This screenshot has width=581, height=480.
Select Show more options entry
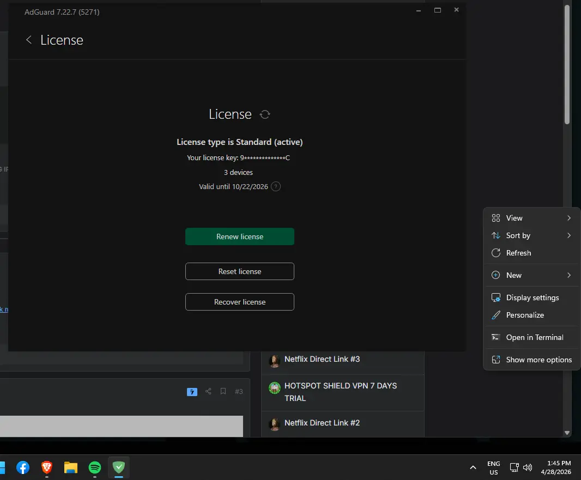pos(531,360)
